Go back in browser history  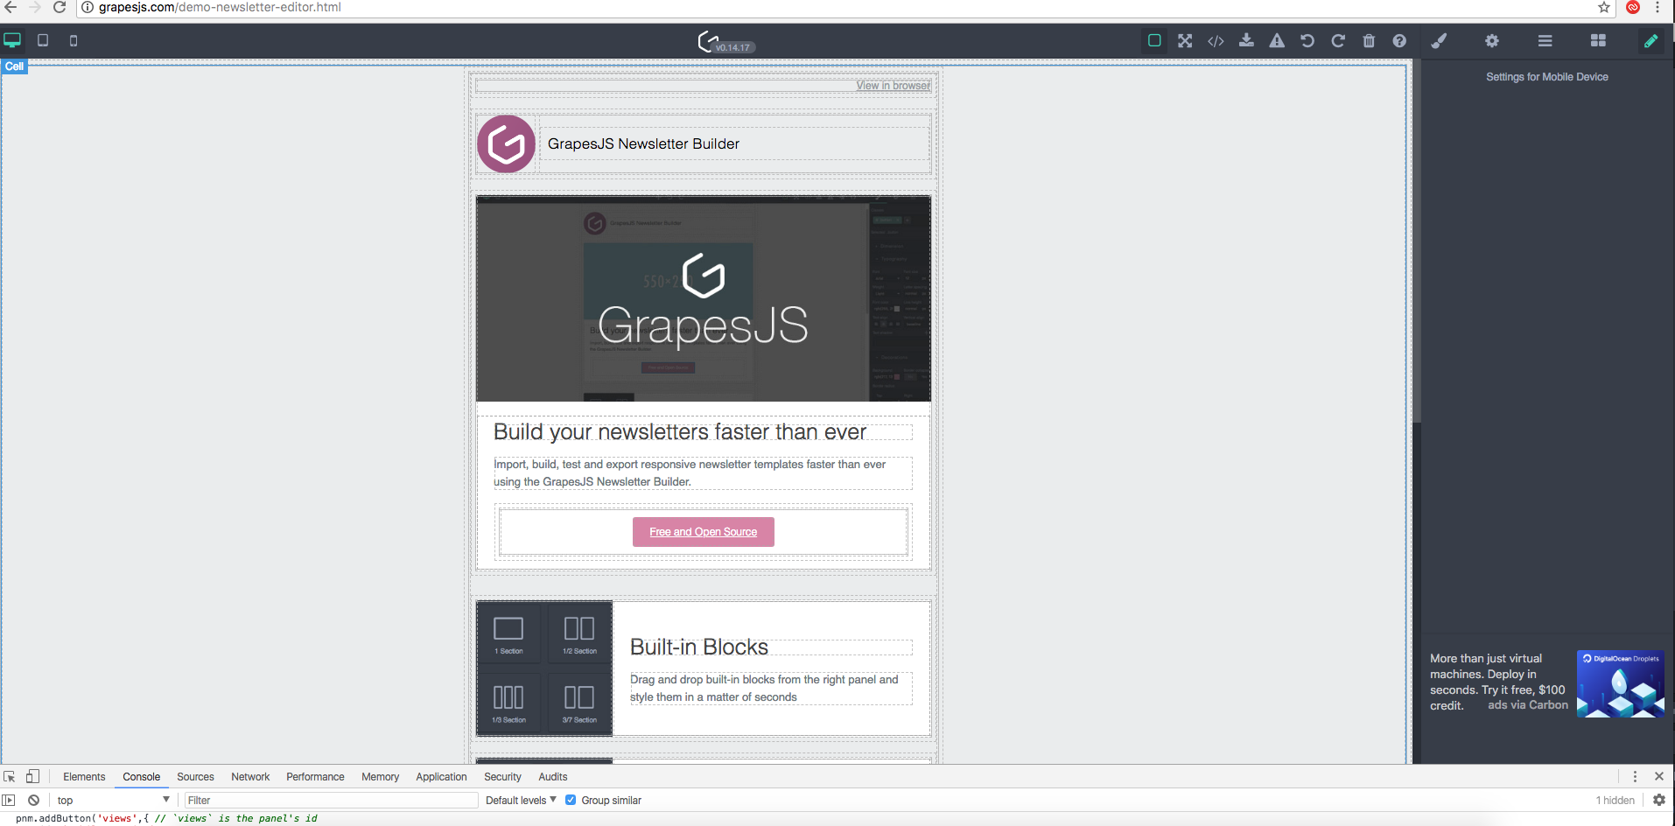coord(11,7)
